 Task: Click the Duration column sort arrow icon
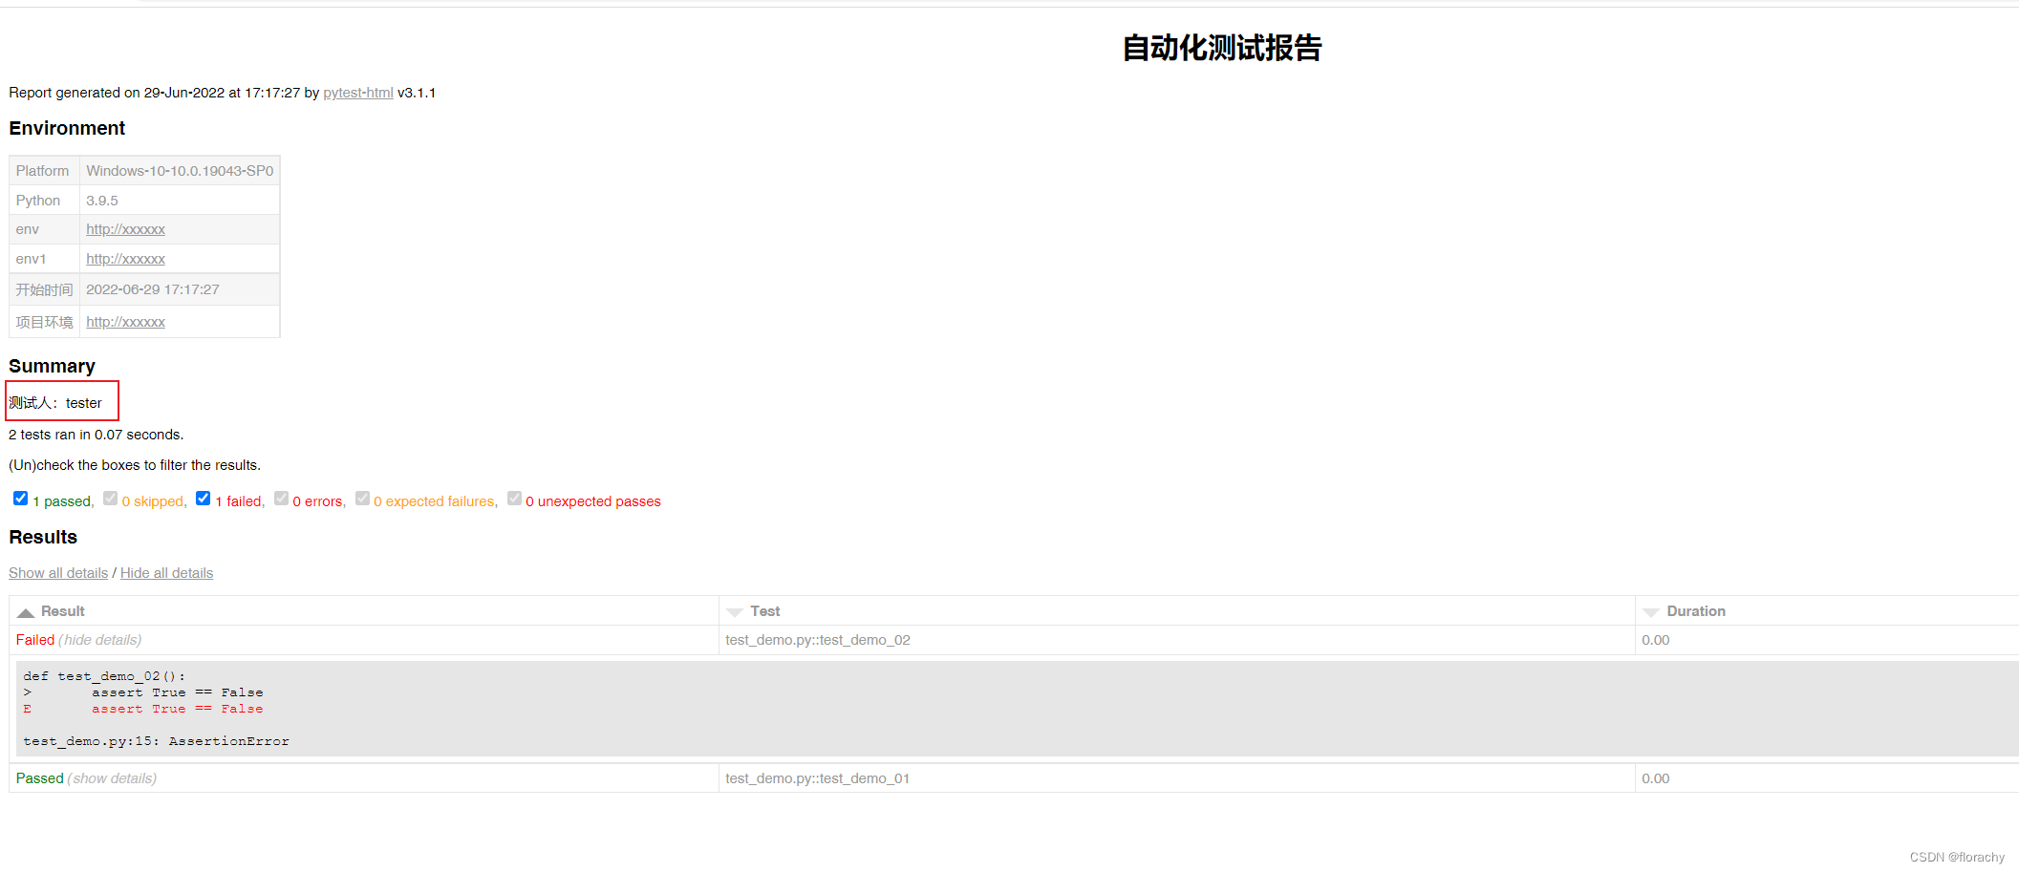tap(1651, 612)
